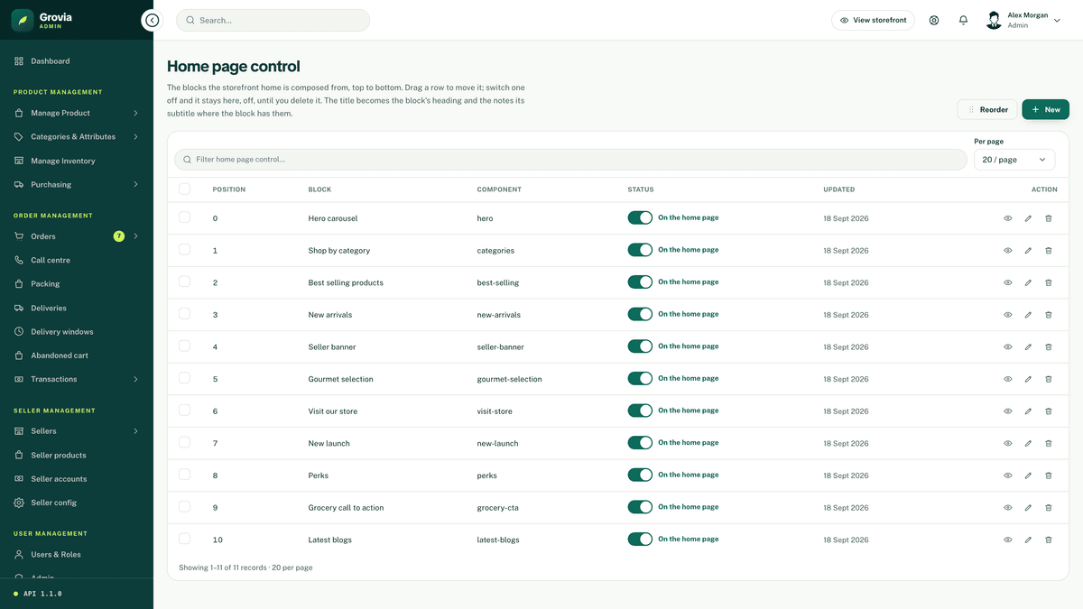Focus the top Search field
This screenshot has width=1083, height=609.
(273, 20)
